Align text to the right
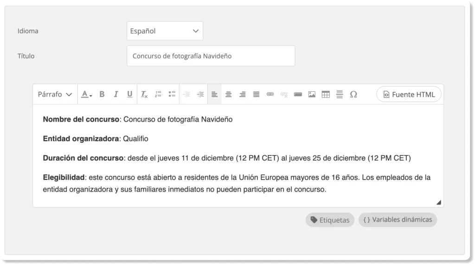 (x=242, y=94)
